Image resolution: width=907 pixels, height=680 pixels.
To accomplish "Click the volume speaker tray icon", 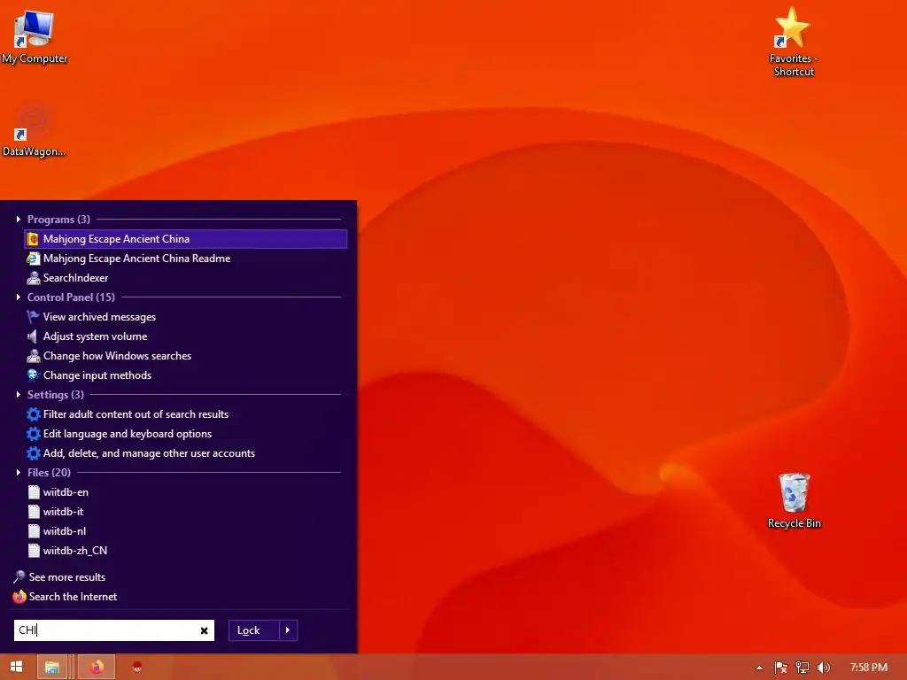I will pos(823,668).
